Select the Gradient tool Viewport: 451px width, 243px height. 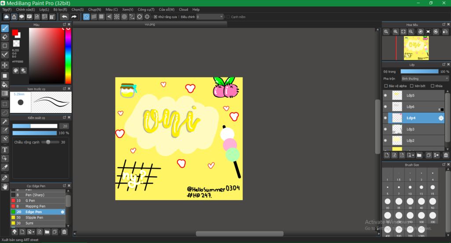point(5,93)
